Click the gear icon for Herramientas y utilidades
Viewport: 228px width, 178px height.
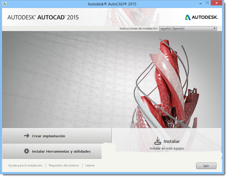pyautogui.click(x=26, y=152)
